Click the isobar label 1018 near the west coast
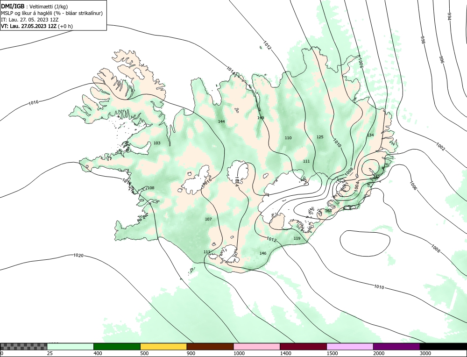 point(127,180)
